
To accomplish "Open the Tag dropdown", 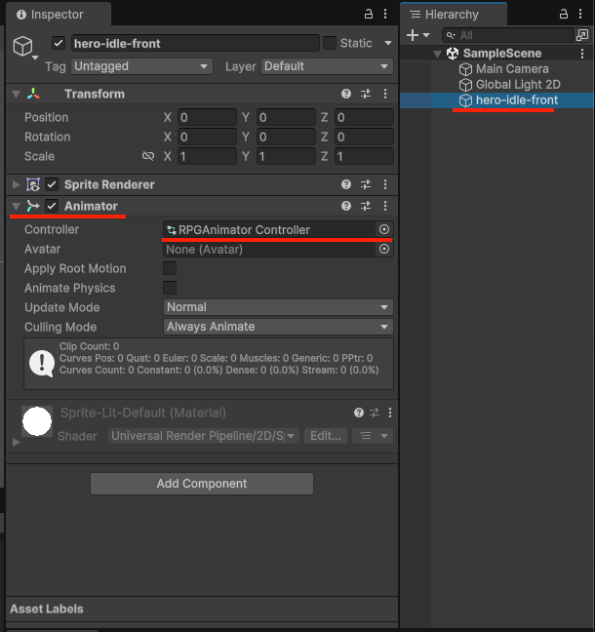I will (141, 66).
